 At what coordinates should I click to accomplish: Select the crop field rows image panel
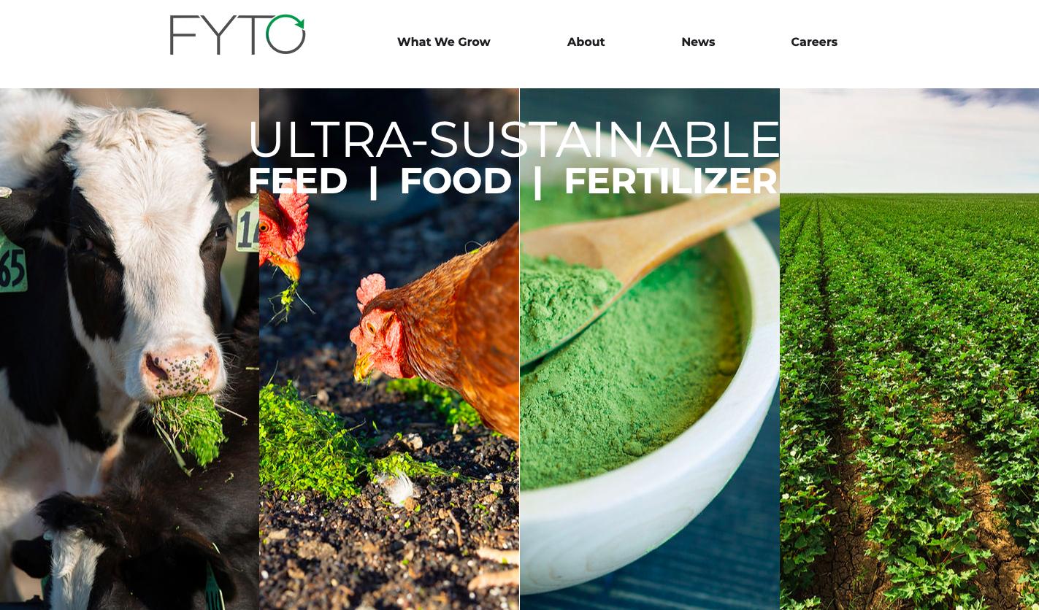[909, 349]
